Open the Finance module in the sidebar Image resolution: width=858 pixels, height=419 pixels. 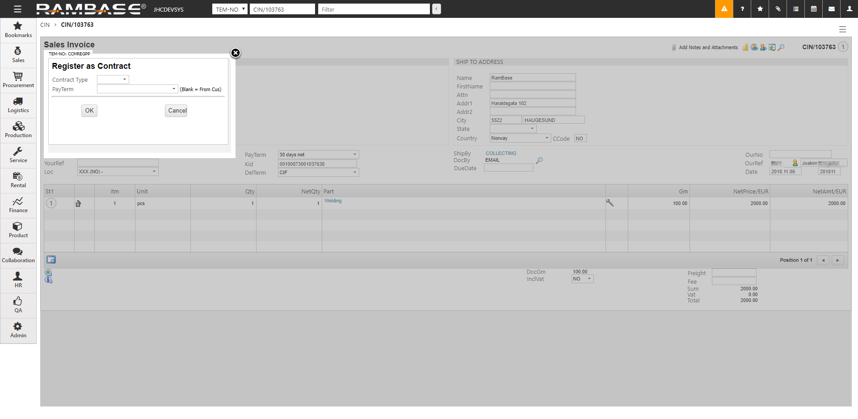click(x=18, y=205)
